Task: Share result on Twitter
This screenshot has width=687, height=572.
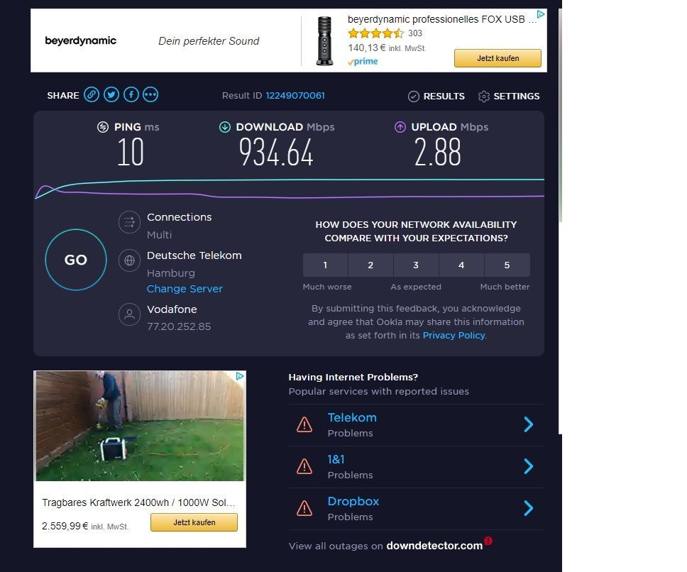Action: pos(111,94)
